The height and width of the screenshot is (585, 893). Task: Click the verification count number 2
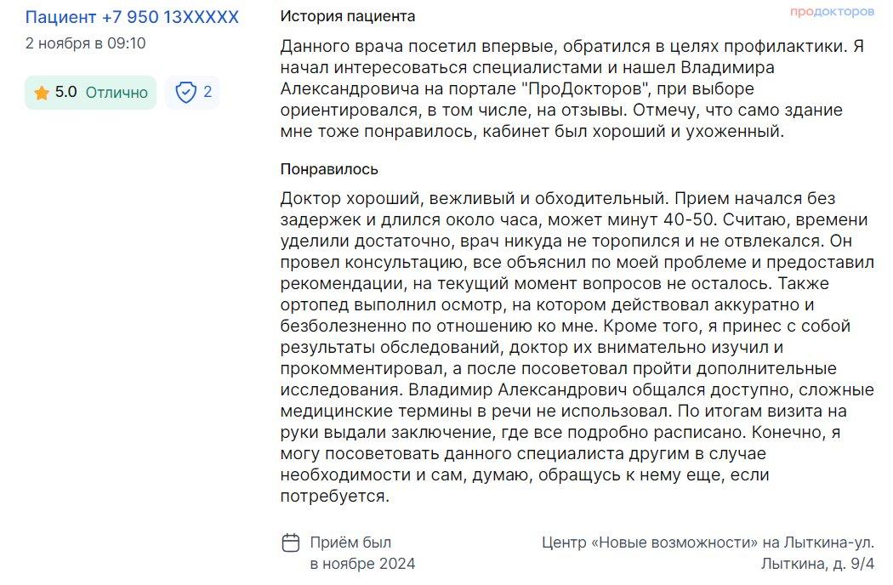pyautogui.click(x=208, y=92)
